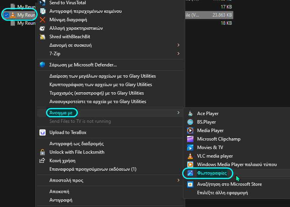290x207 pixels.
Task: Choose Shred withBleachBit
Action: (110, 37)
